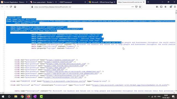Open Cortana search circle in taskbar
The width and height of the screenshot is (177, 99).
pyautogui.click(x=9, y=97)
